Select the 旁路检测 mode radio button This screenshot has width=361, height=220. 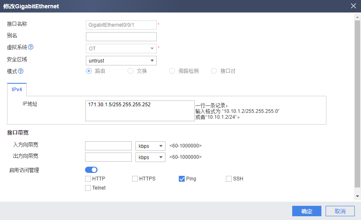click(x=172, y=71)
